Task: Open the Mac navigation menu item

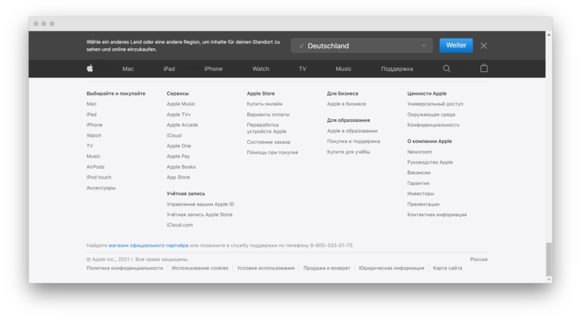Action: 128,69
